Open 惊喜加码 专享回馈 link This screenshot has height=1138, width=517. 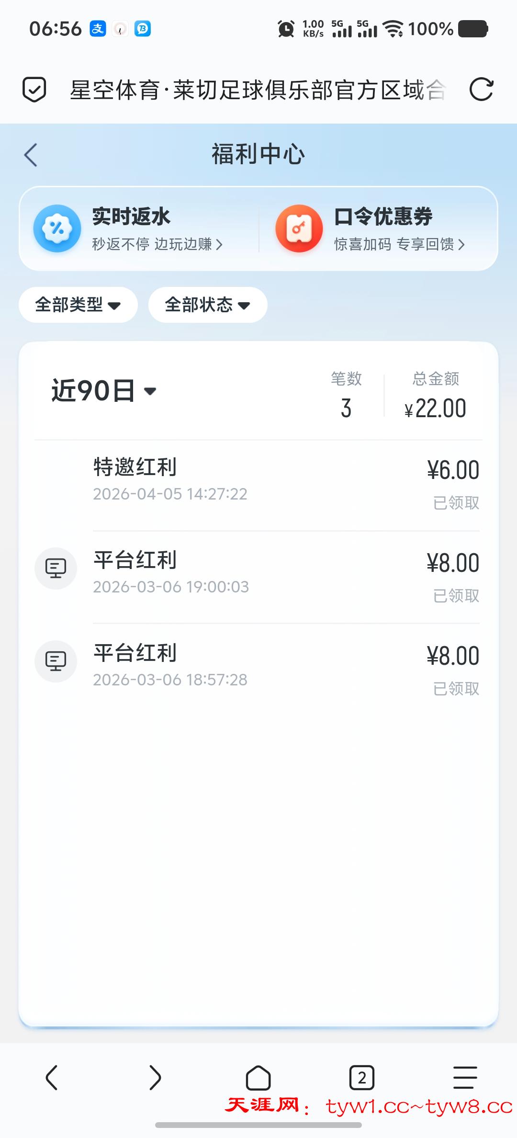click(399, 244)
